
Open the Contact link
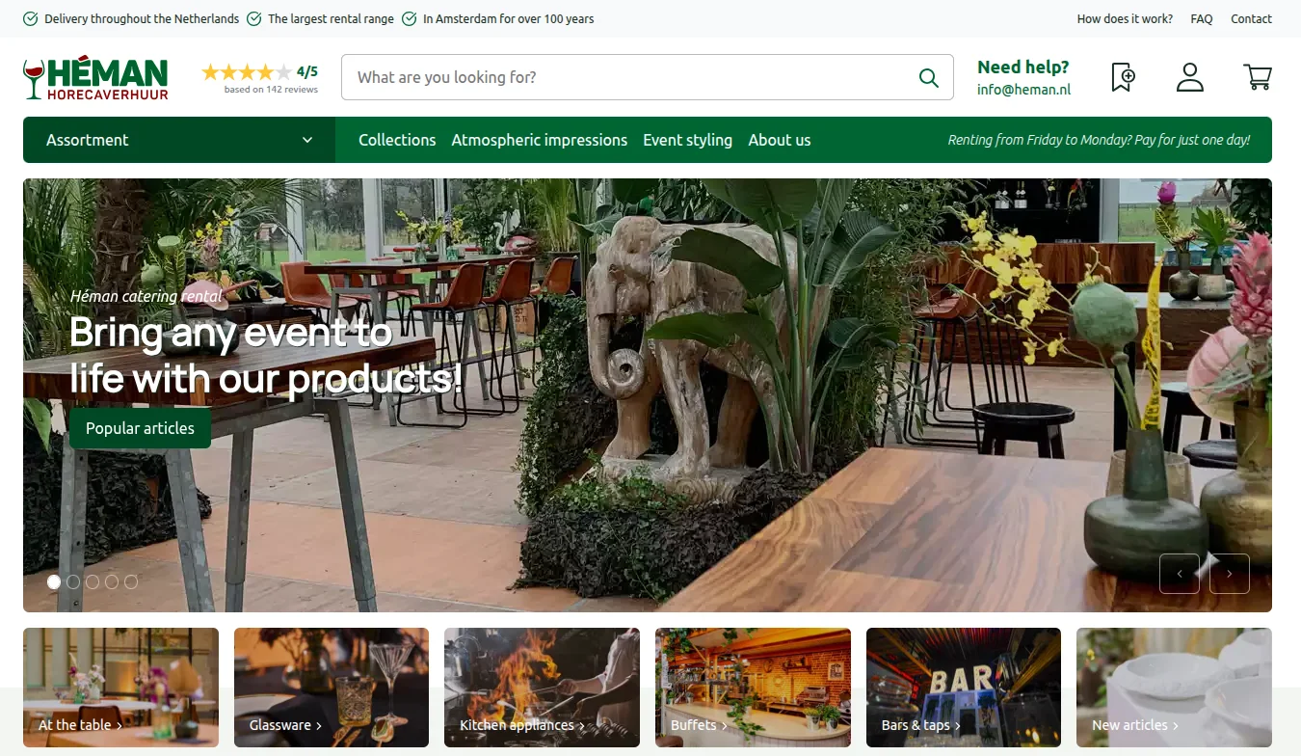click(x=1251, y=18)
